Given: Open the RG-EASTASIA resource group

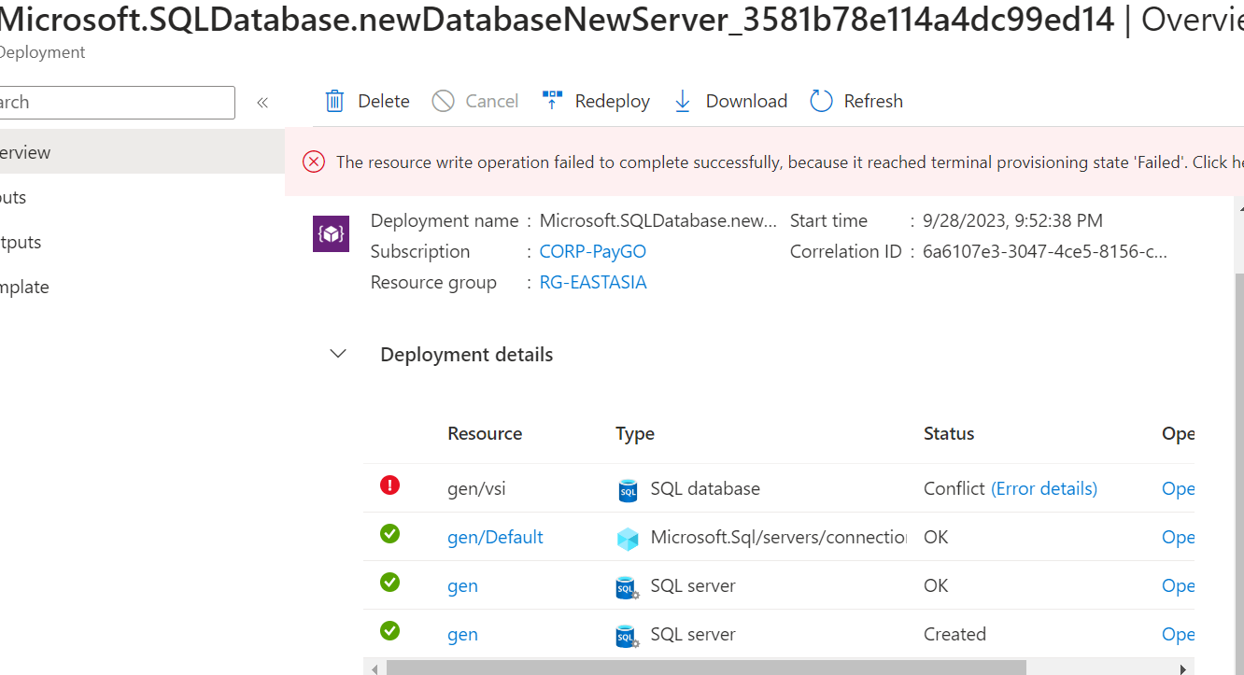Looking at the screenshot, I should [x=593, y=281].
